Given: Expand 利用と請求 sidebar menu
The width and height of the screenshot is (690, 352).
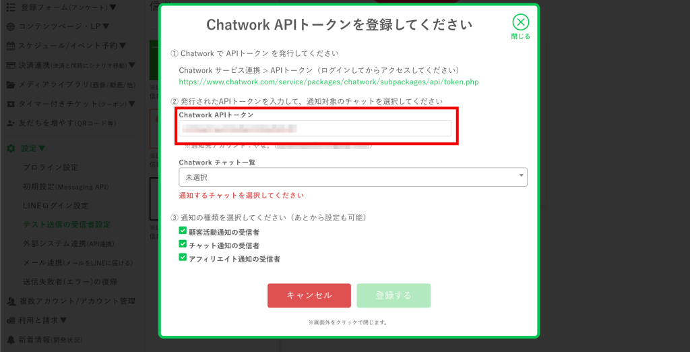Looking at the screenshot, I should (43, 320).
